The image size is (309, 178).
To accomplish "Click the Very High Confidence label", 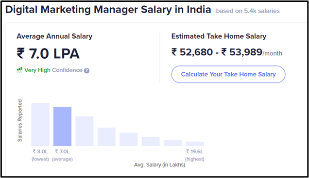I will (53, 70).
